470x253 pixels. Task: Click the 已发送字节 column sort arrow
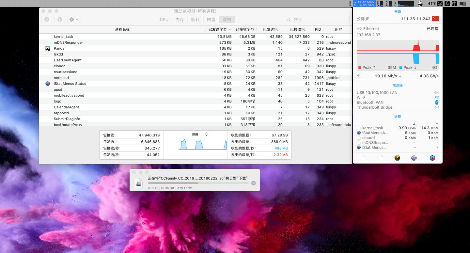230,29
